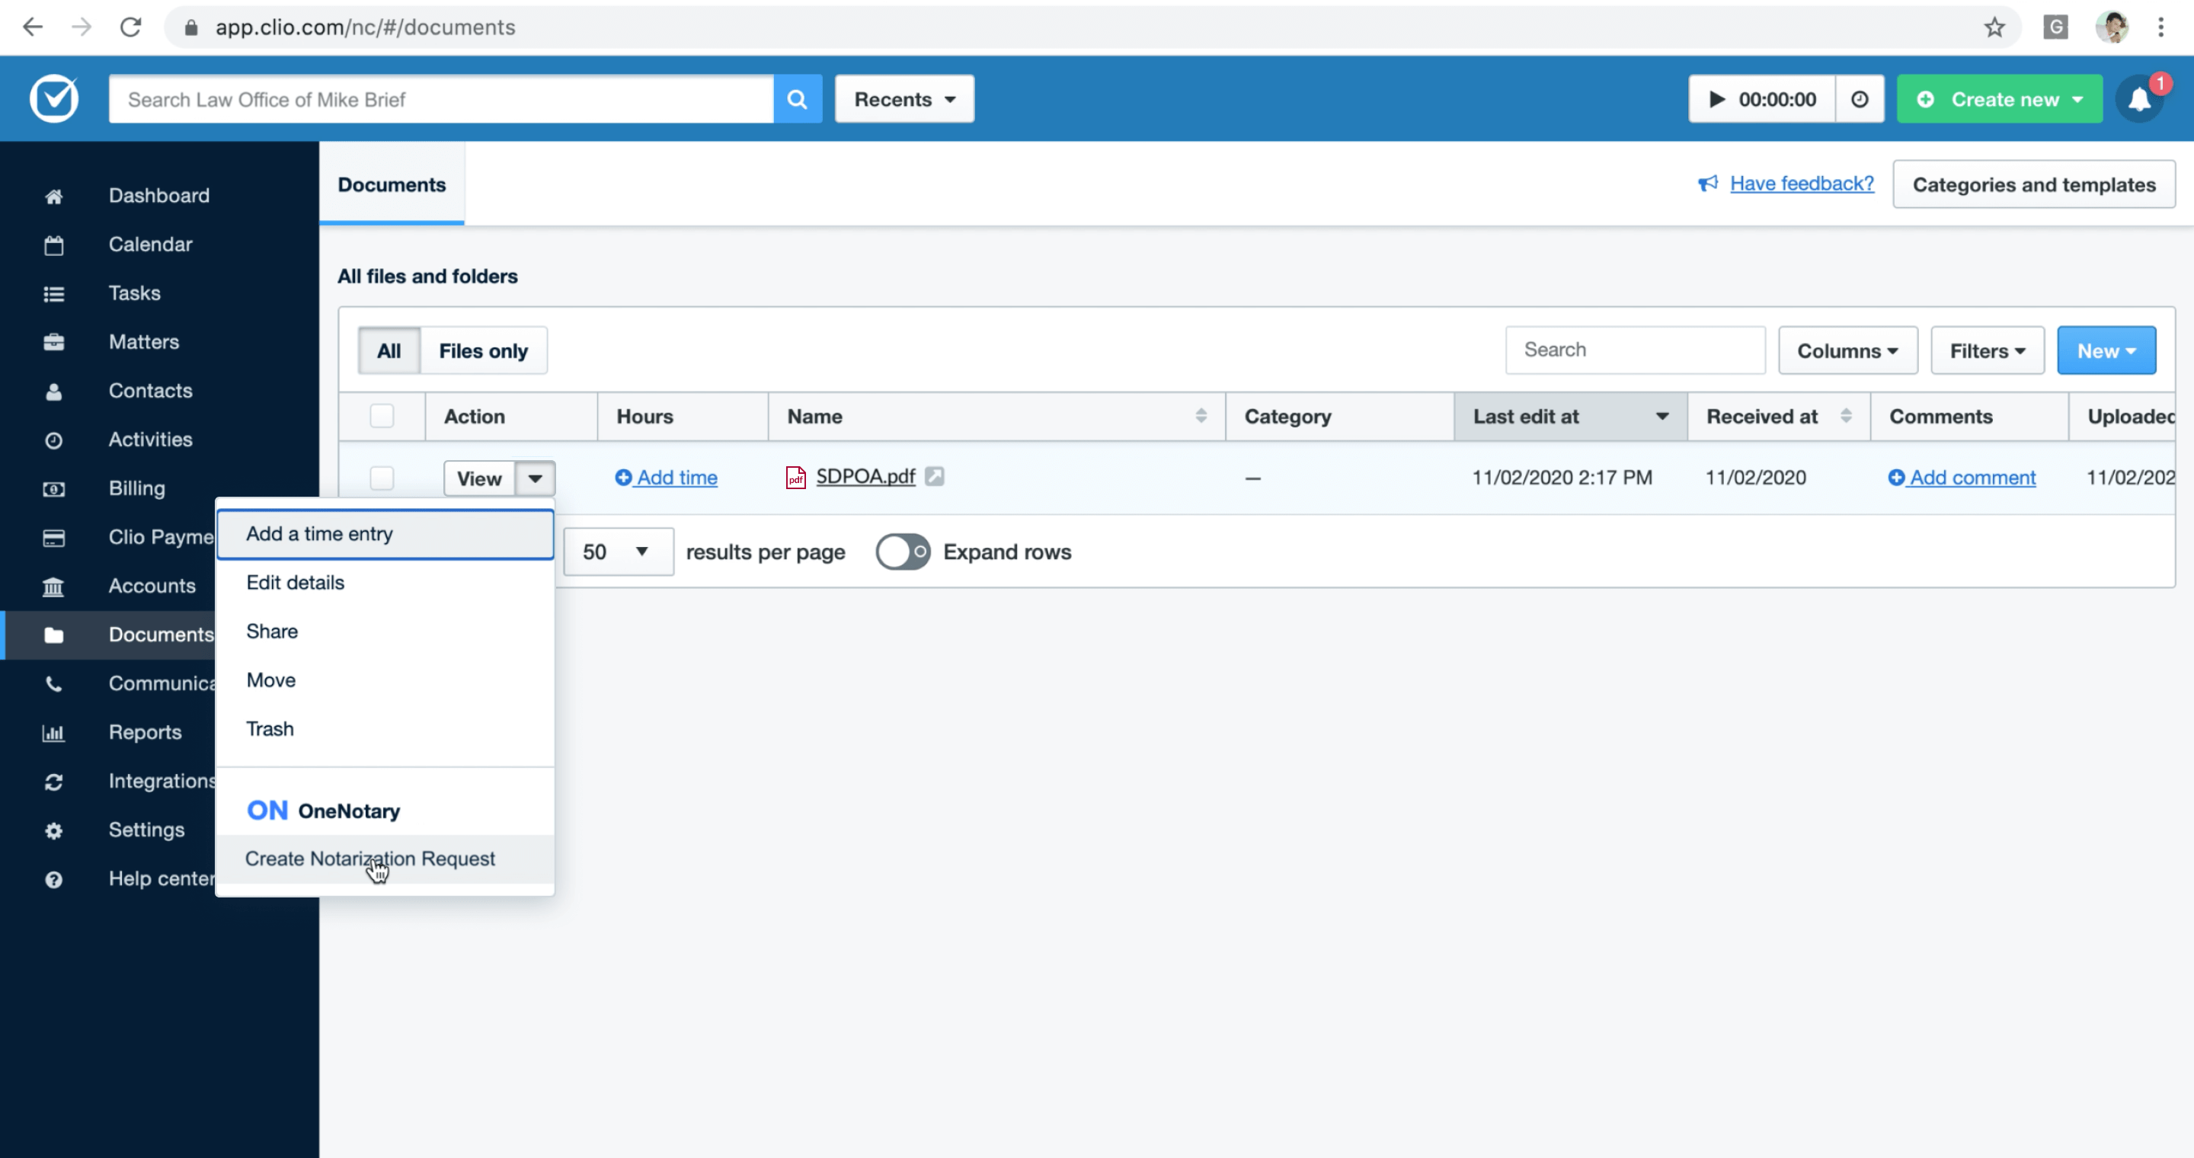Click the documents Search field
The height and width of the screenshot is (1158, 2194).
pyautogui.click(x=1634, y=350)
